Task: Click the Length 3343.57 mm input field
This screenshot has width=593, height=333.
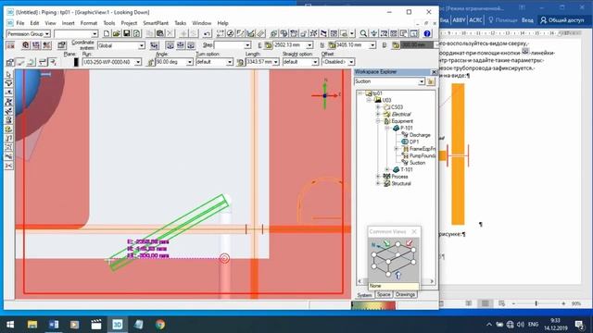Action: pyautogui.click(x=259, y=62)
